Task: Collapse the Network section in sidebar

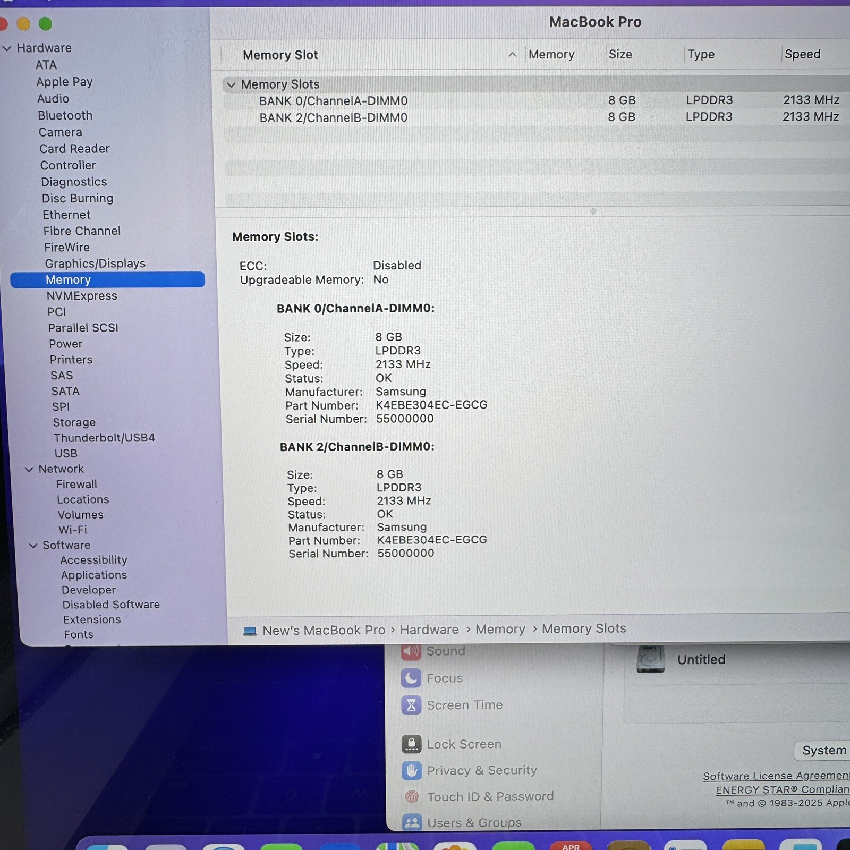Action: 29,469
